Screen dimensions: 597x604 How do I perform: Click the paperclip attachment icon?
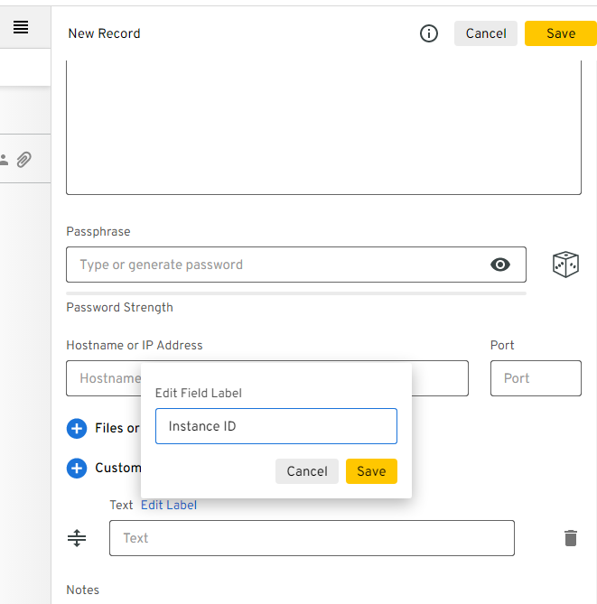point(24,160)
